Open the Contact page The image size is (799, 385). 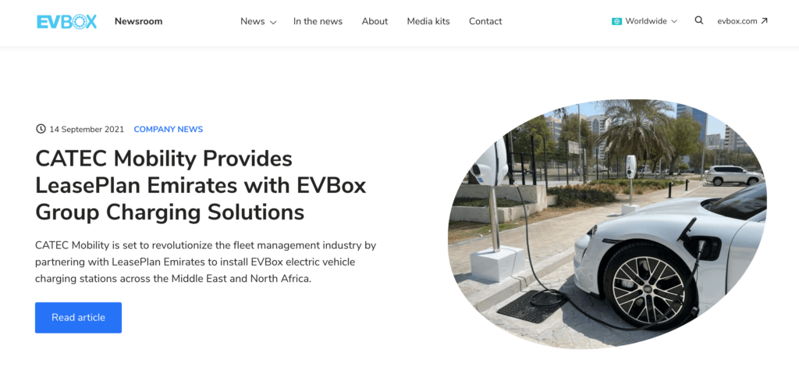(x=485, y=21)
